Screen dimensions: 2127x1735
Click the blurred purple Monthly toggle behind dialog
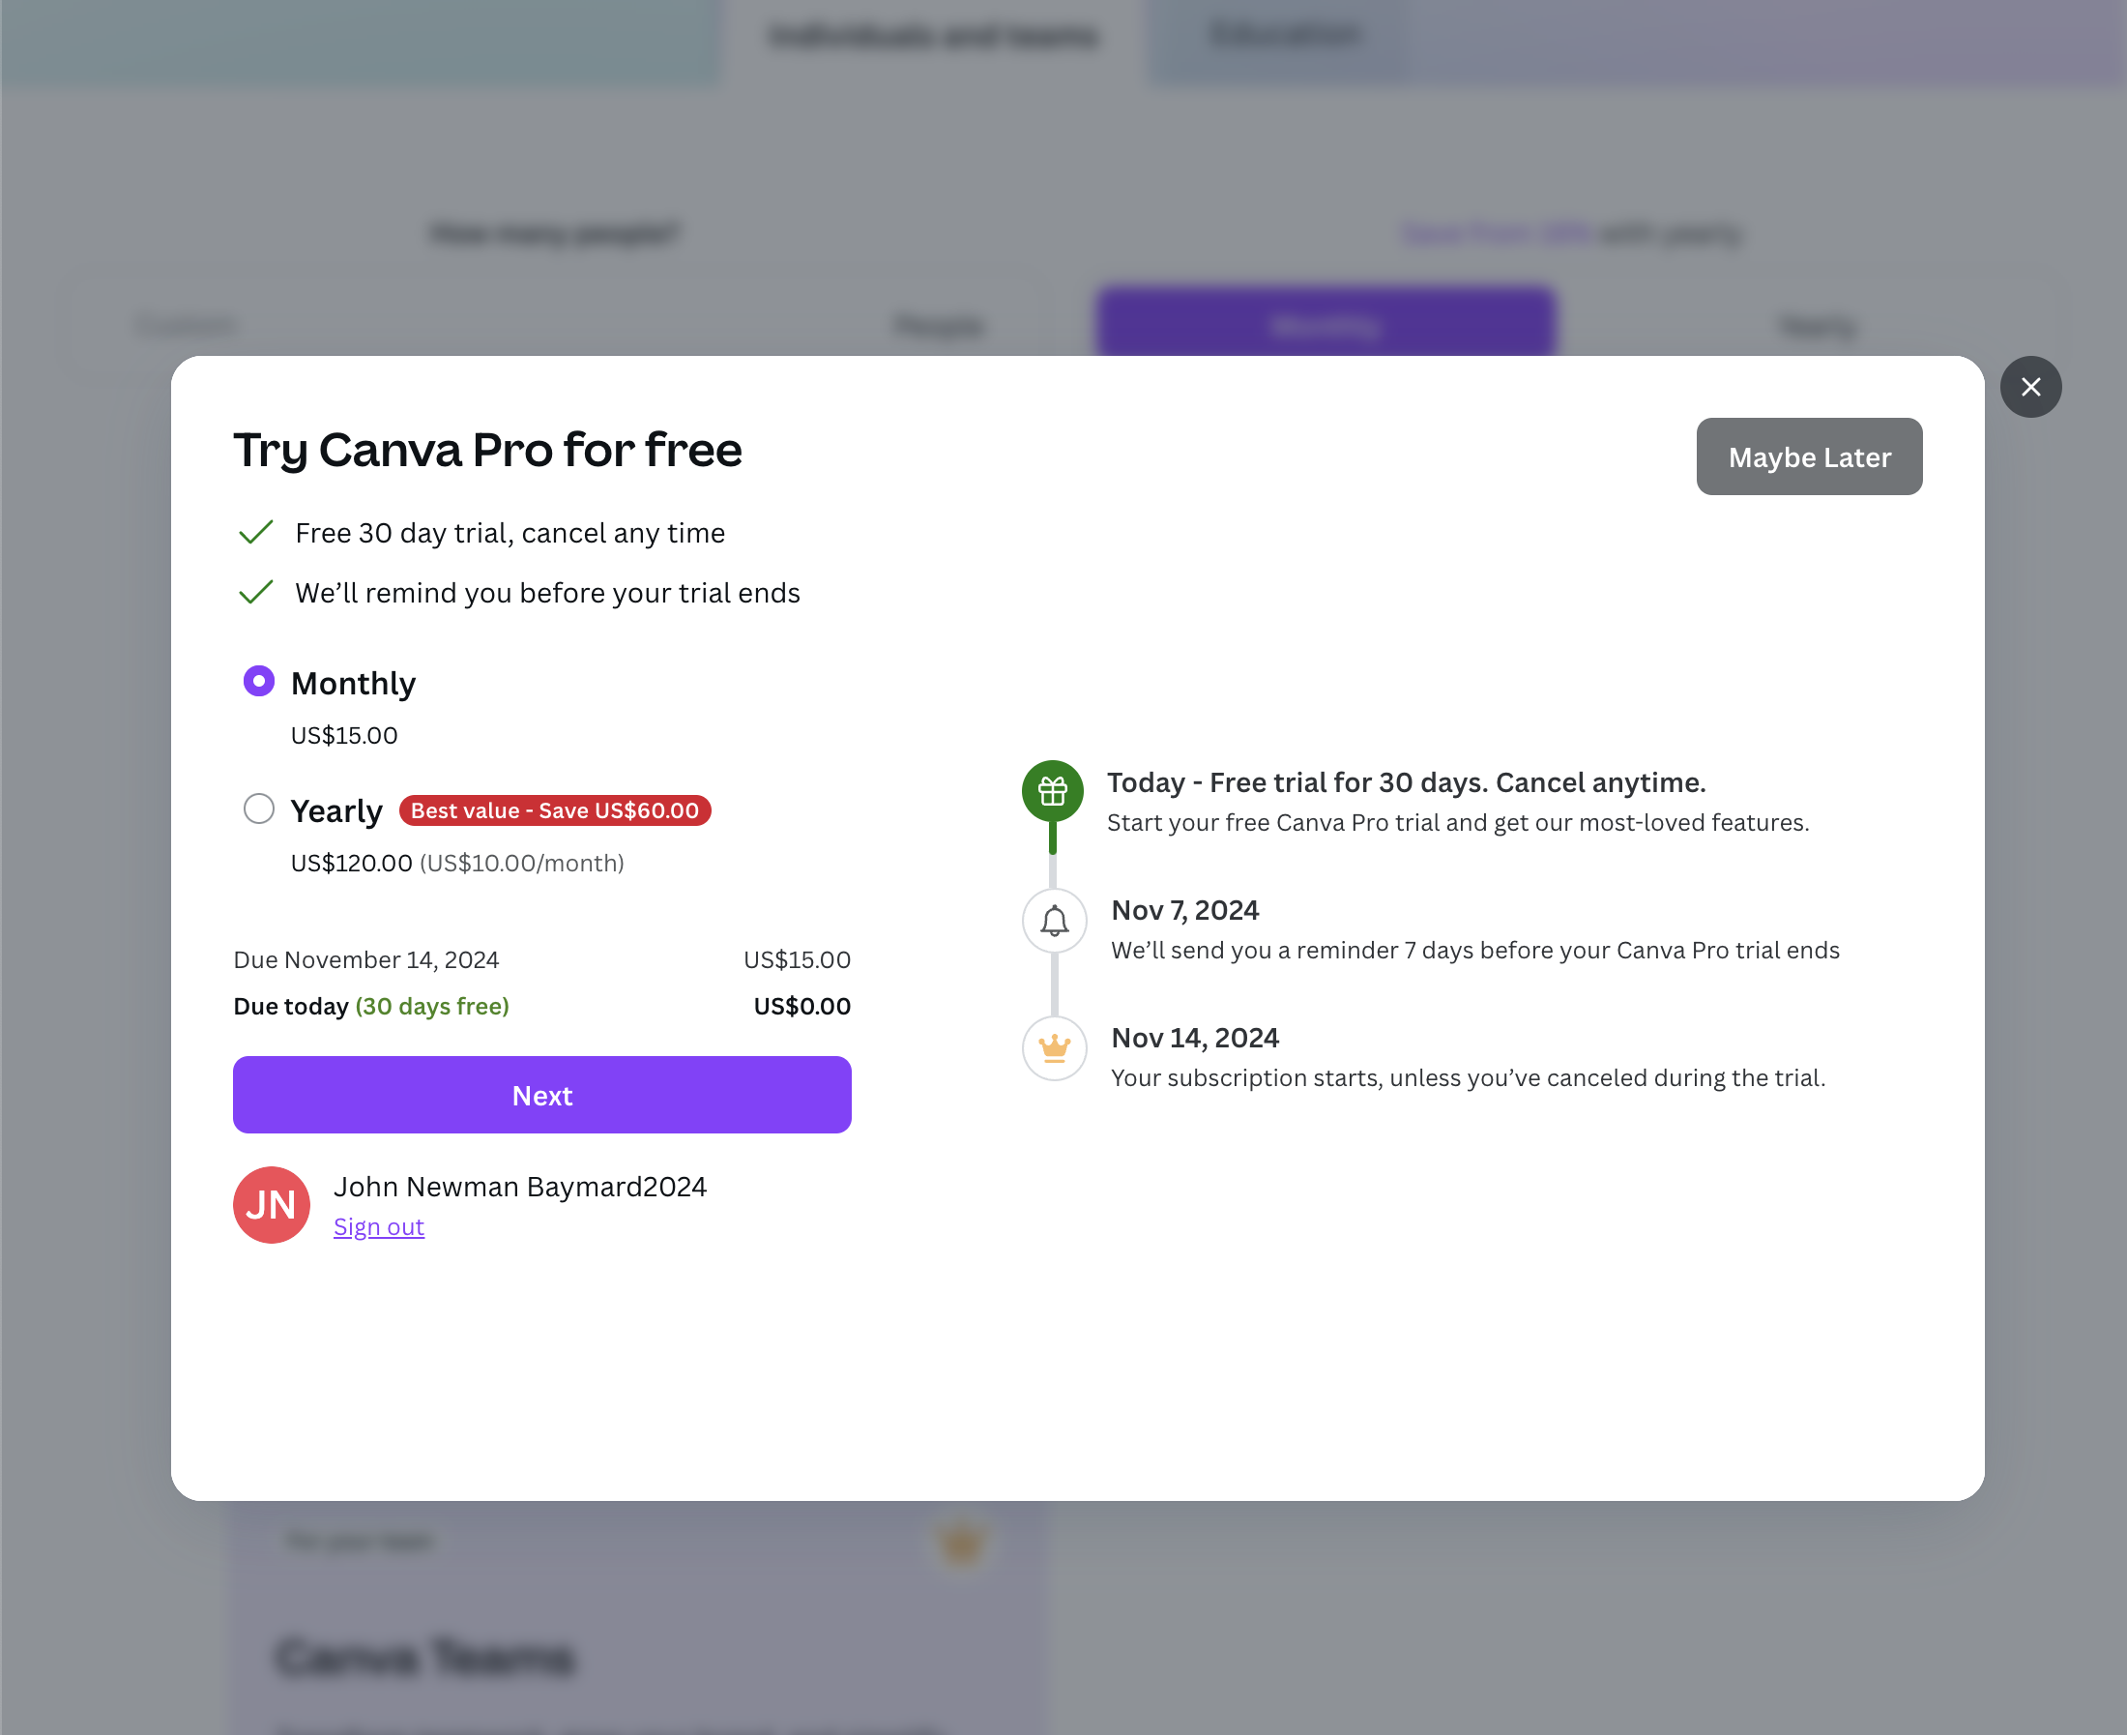click(x=1325, y=324)
